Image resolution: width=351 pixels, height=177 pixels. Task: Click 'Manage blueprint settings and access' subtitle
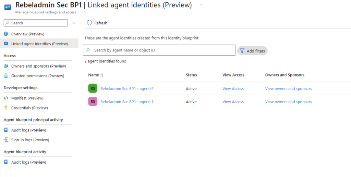pyautogui.click(x=46, y=12)
